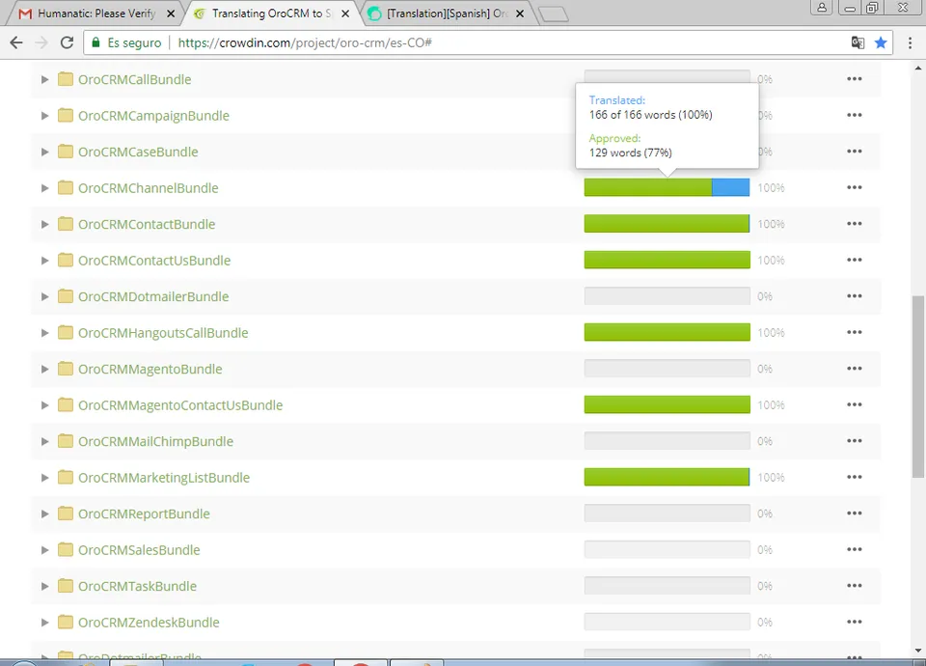
Task: Open more options for OroCRMContactBundle
Action: click(x=854, y=223)
